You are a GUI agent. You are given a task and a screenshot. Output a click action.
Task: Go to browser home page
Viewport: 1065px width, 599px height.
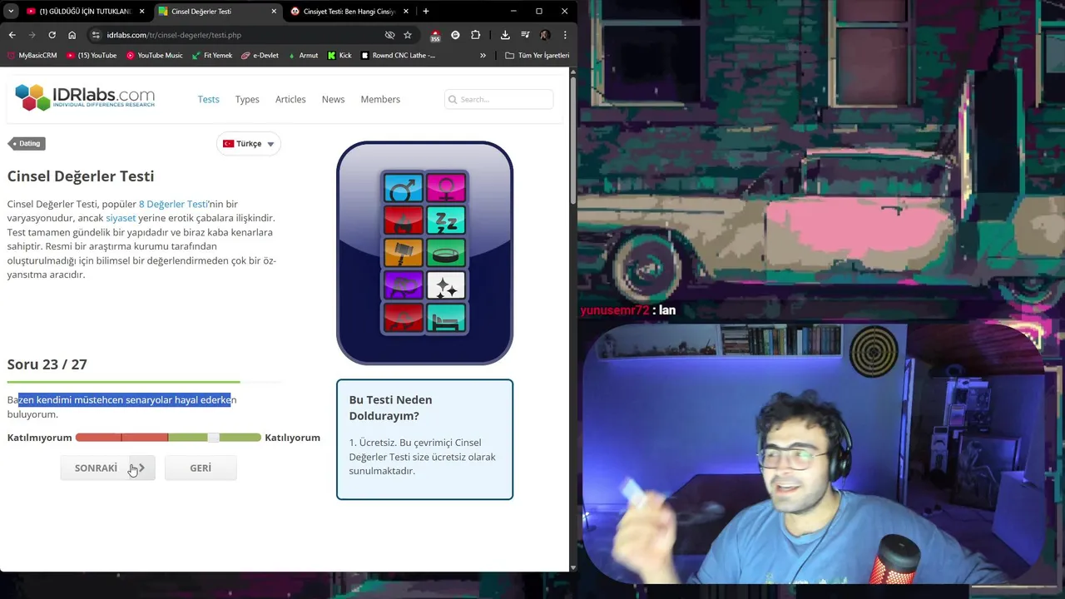point(72,35)
